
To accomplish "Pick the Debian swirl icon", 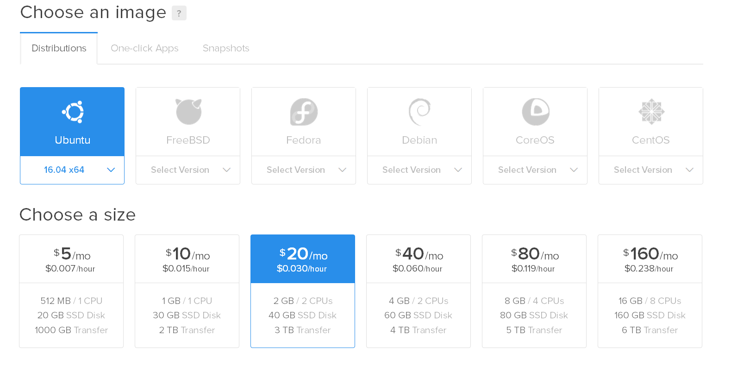I will 419,112.
